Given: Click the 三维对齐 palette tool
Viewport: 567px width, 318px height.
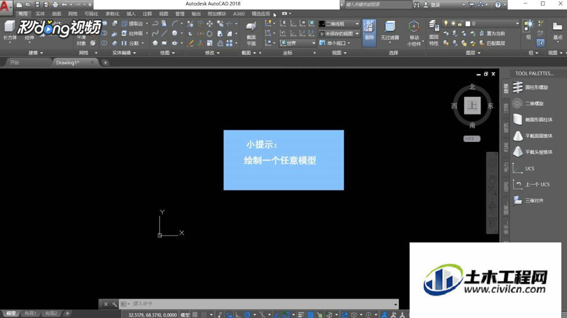Looking at the screenshot, I should (x=528, y=201).
